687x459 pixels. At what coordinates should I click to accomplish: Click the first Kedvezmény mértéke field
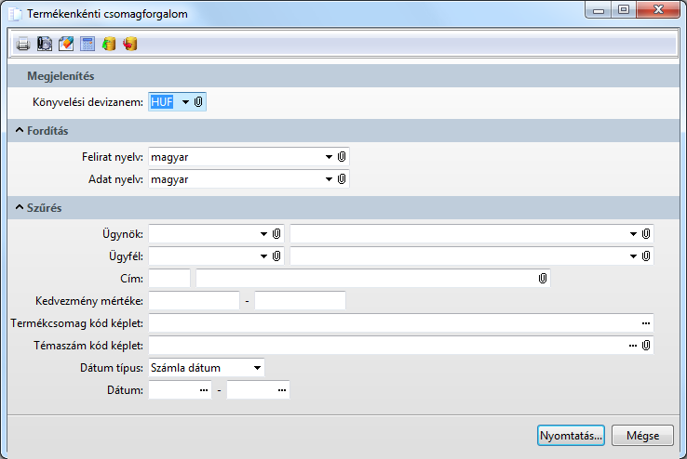(195, 301)
